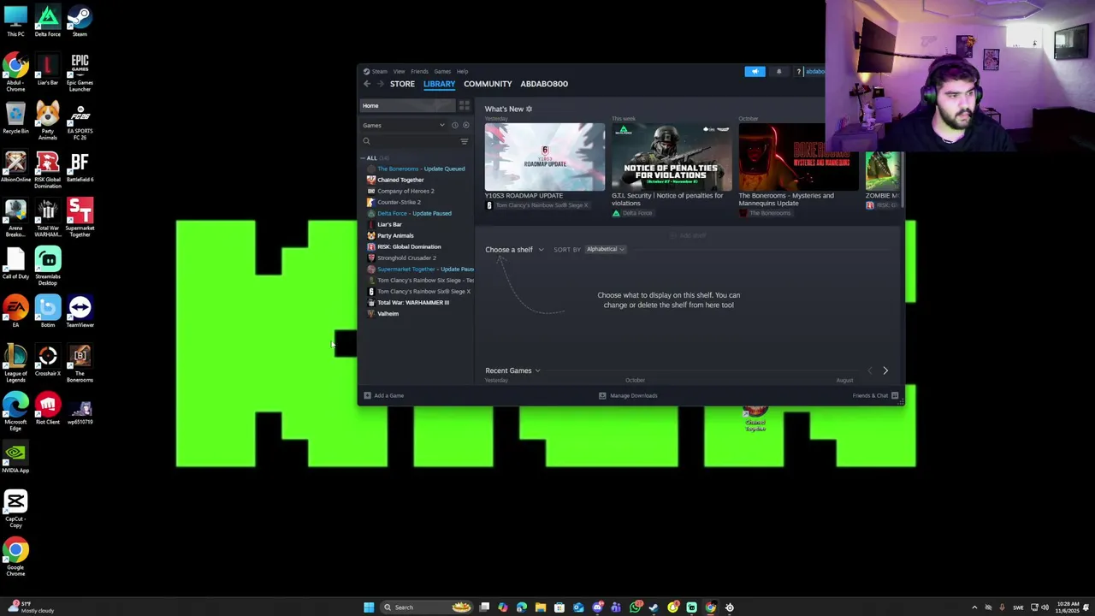1095x616 pixels.
Task: Open the Epic Games Launcher shortcut
Action: click(80, 72)
